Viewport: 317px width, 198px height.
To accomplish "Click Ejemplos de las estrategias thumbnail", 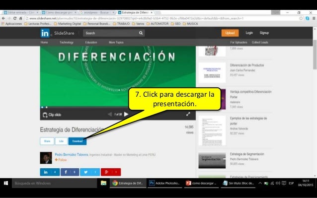I will point(212,131).
